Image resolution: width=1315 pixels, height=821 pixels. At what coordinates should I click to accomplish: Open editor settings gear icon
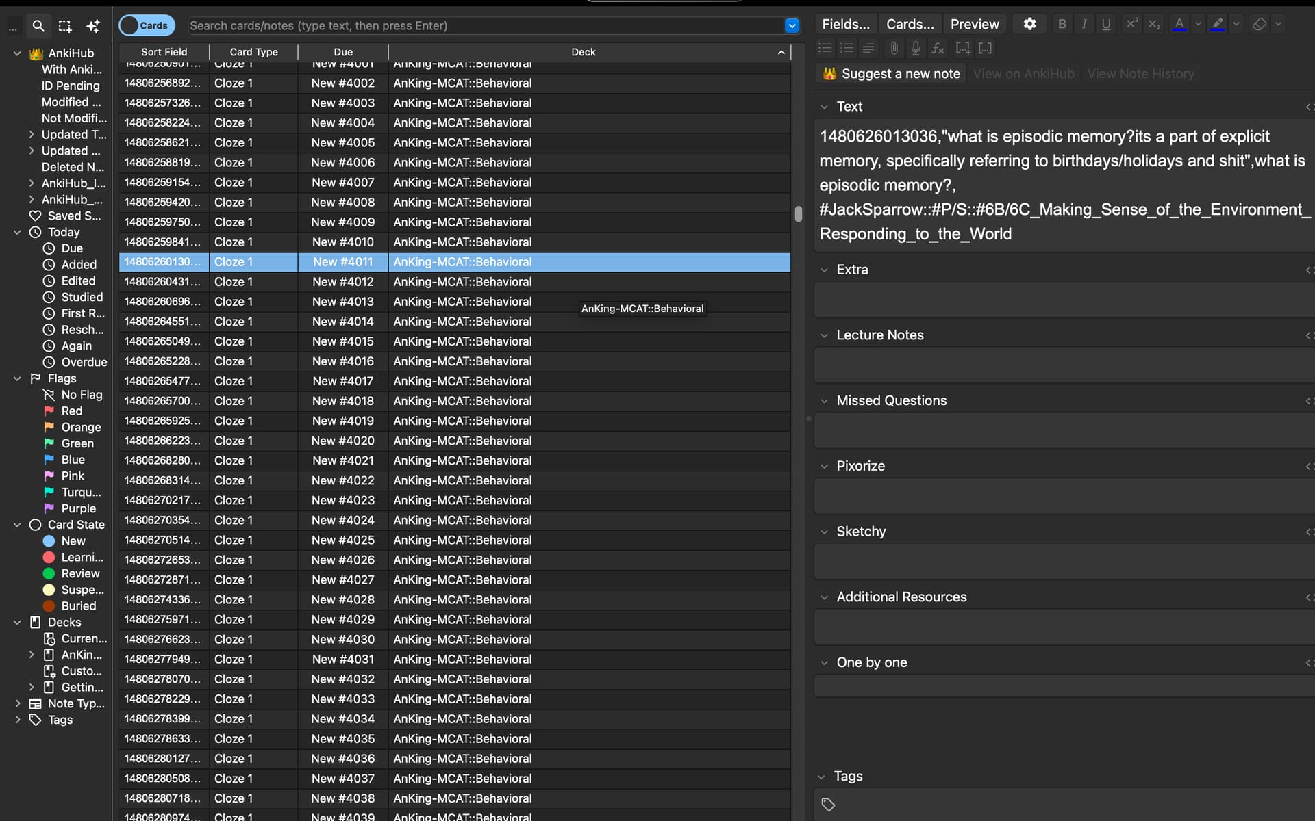[x=1029, y=24]
